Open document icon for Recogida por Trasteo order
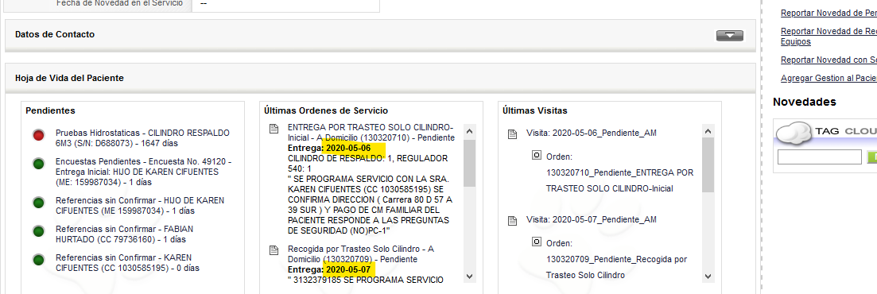This screenshot has height=294, width=877. point(274,250)
